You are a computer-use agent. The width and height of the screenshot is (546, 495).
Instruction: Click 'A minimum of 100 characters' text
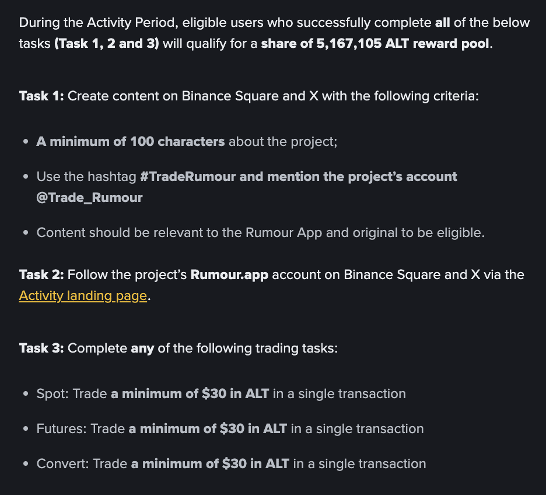coord(131,142)
